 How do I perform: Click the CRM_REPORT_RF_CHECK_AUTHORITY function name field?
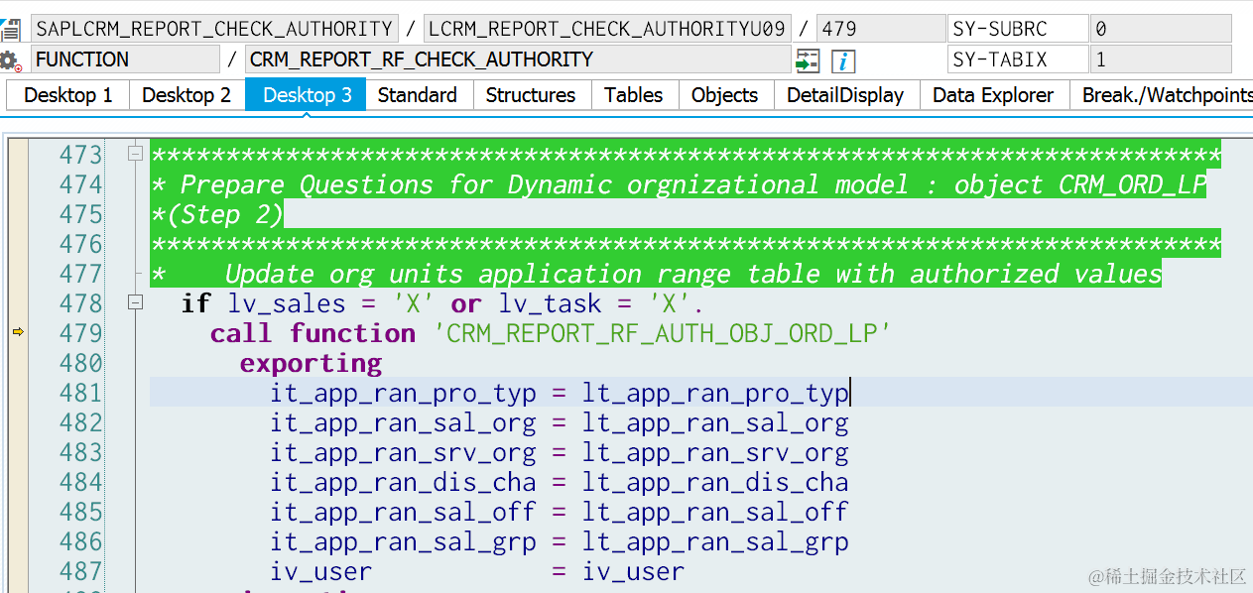[518, 59]
